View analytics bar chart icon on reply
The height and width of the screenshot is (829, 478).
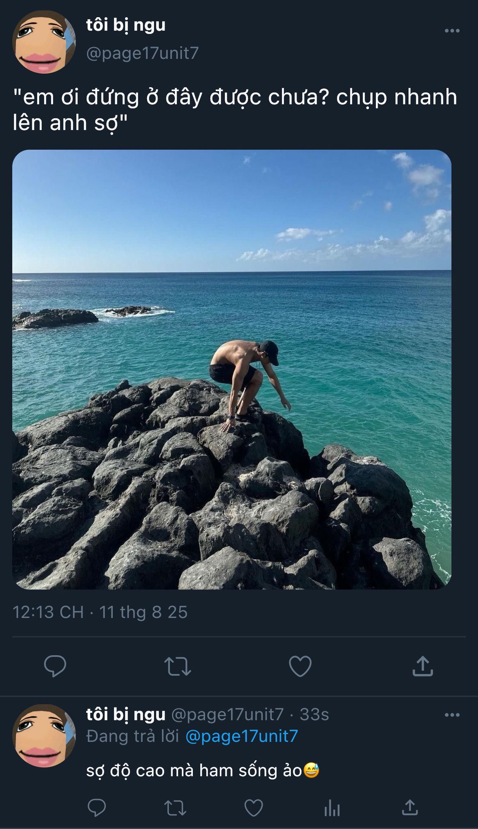pos(332,808)
